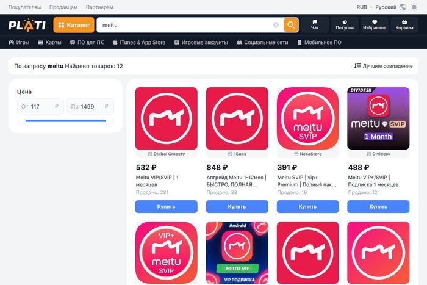Open Социальные сети category
Viewport: 427px width, 285px height.
pos(262,42)
